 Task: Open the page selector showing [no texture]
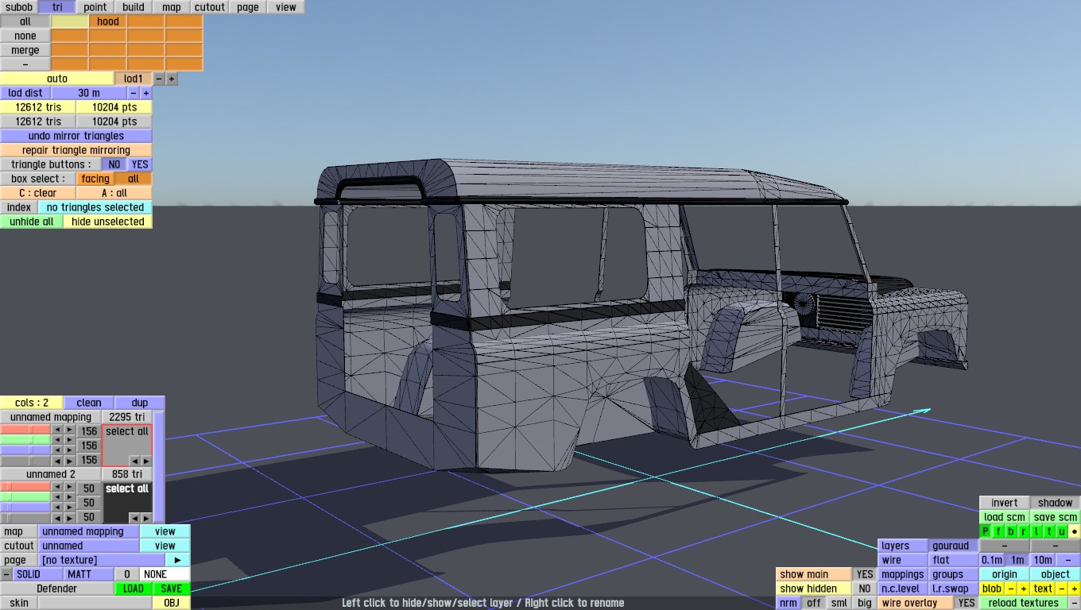click(102, 560)
